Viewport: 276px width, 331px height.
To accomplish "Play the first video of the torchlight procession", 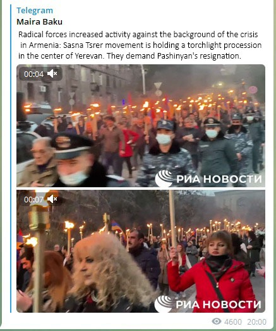I will [x=141, y=125].
